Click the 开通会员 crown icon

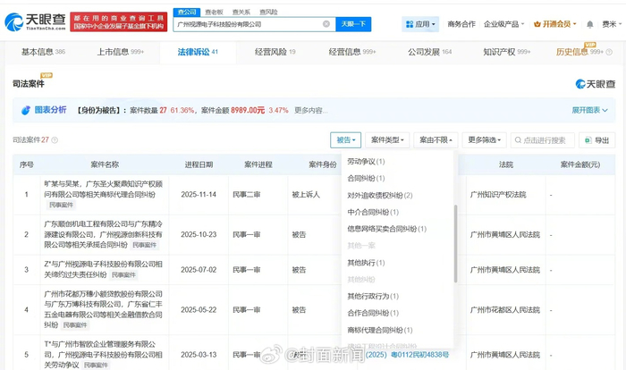[537, 24]
